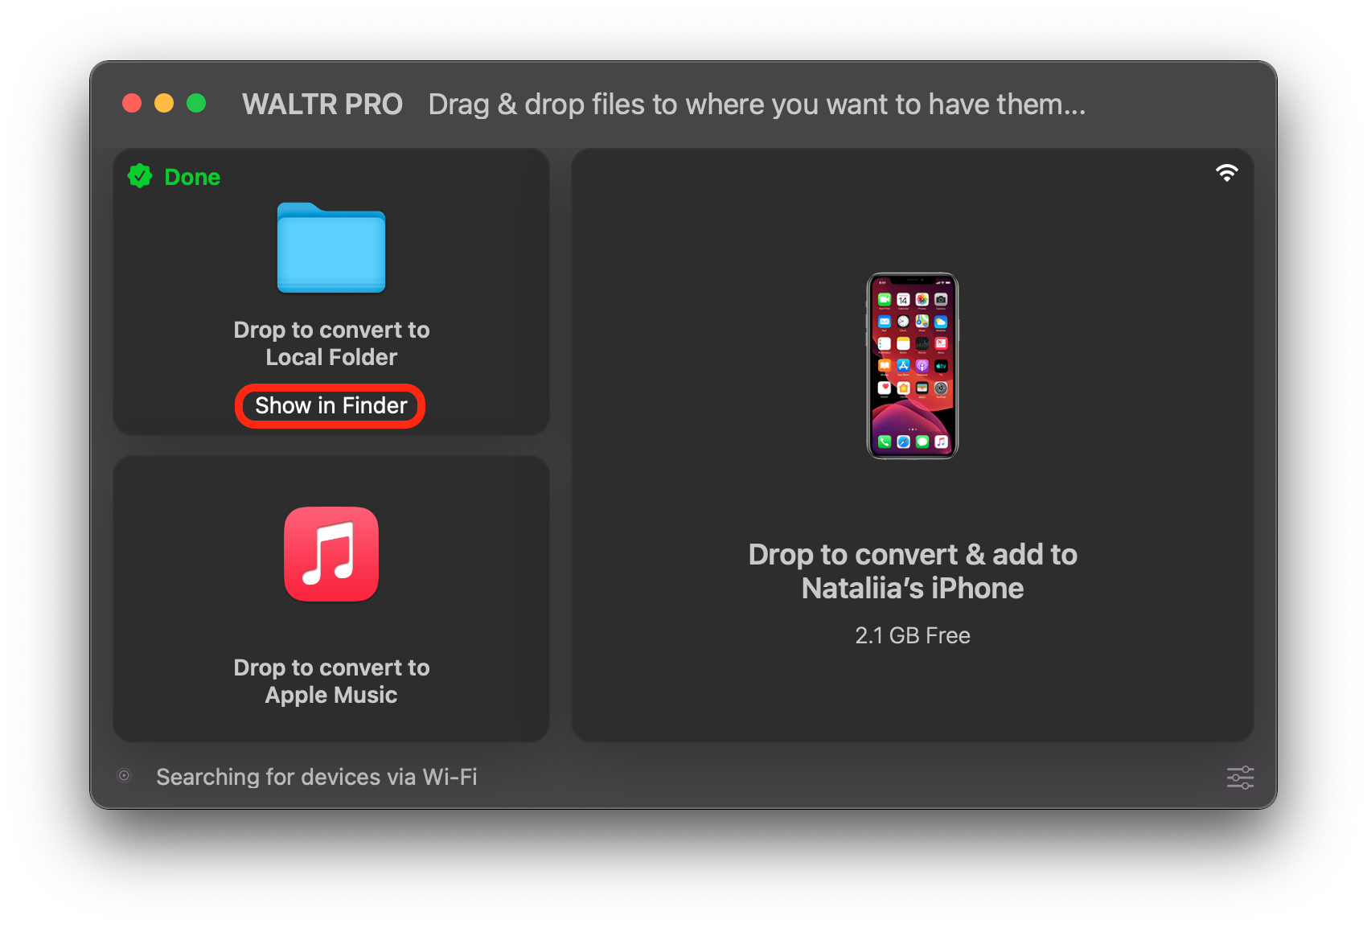The height and width of the screenshot is (928, 1367).
Task: Close the window with the red button
Action: click(x=132, y=103)
